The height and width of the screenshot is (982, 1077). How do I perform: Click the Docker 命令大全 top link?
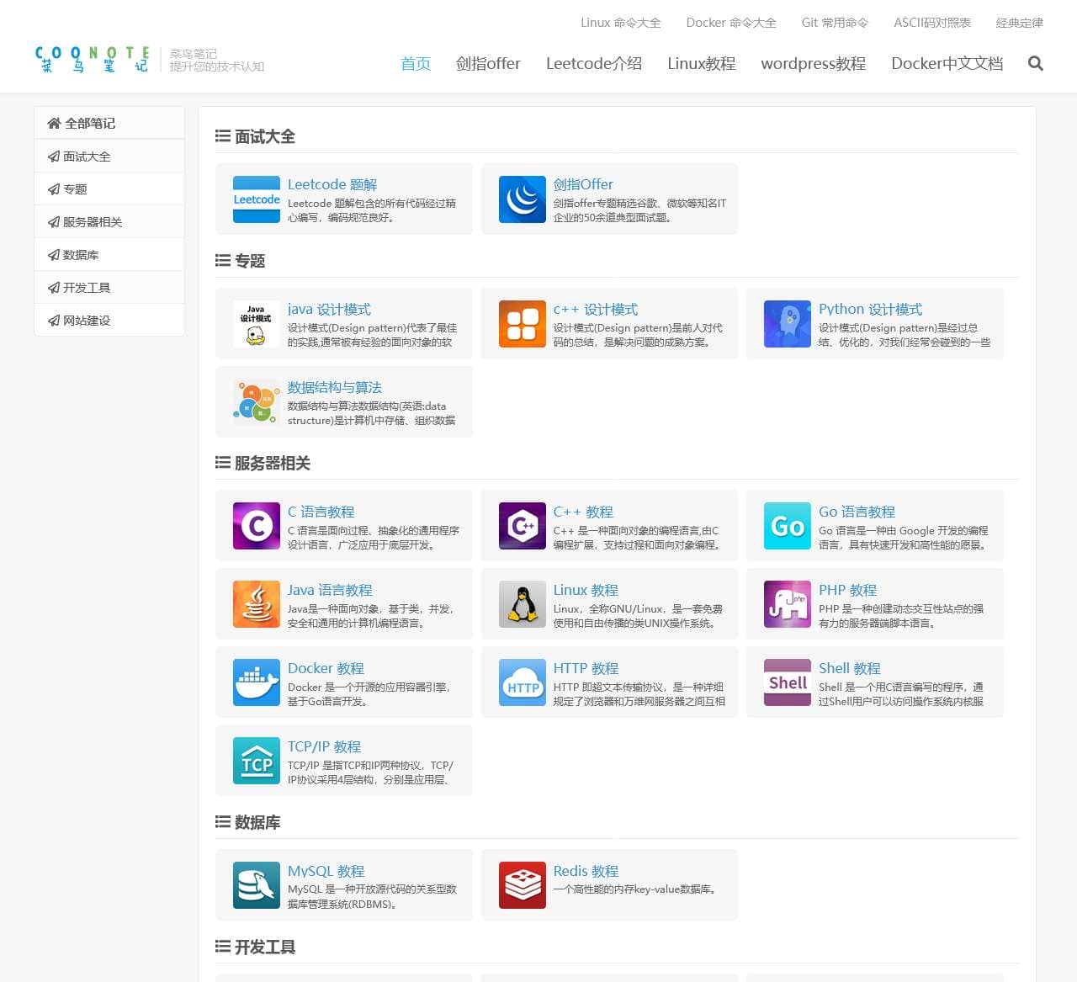click(731, 23)
